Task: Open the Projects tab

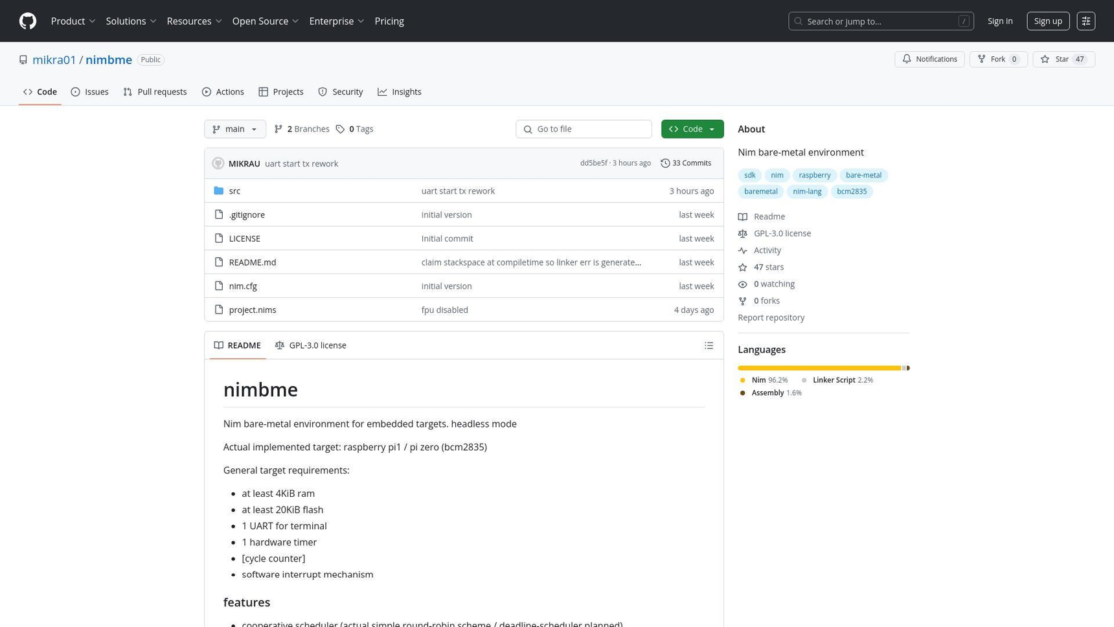Action: tap(281, 92)
